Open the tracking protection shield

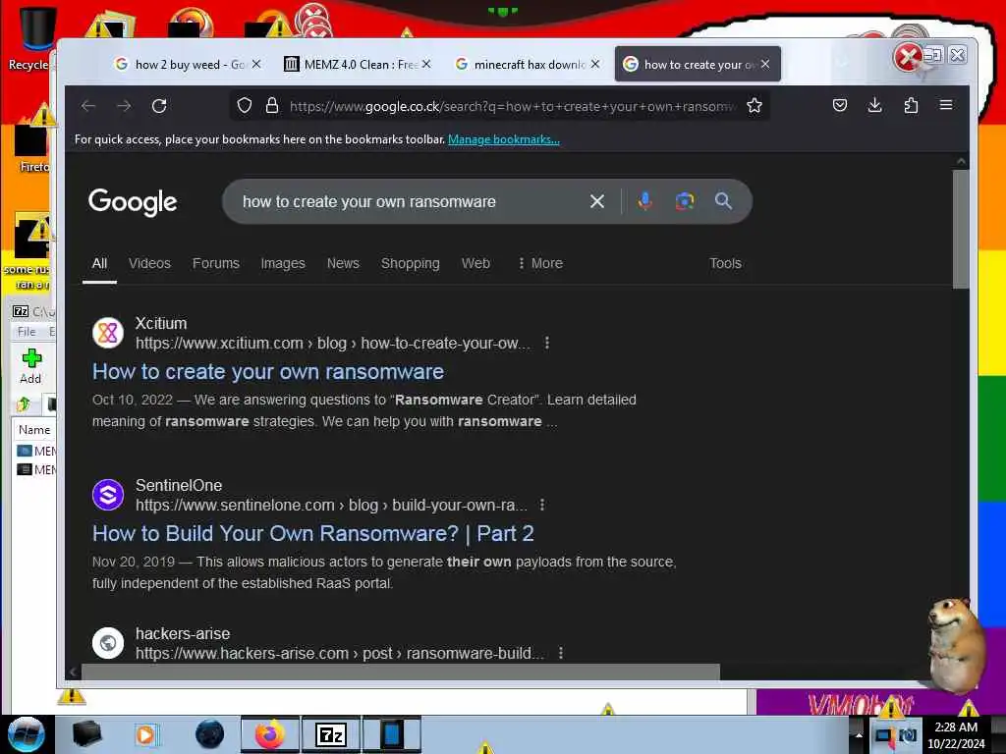pos(245,106)
